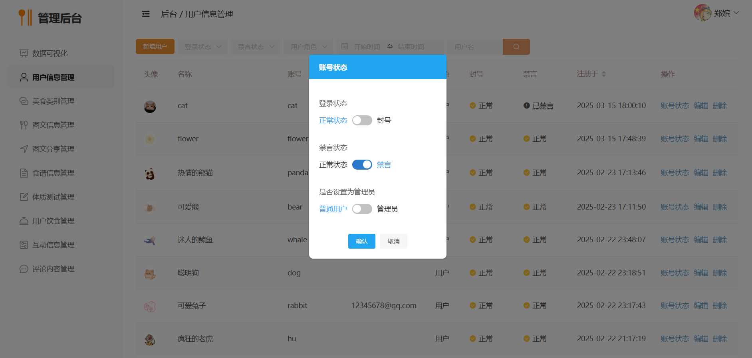
Task: Open flower user's avatar image
Action: (150, 139)
